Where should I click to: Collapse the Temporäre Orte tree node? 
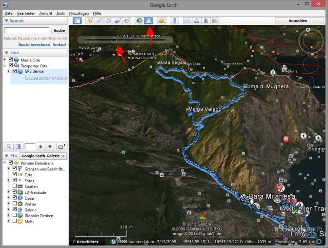tap(5, 66)
